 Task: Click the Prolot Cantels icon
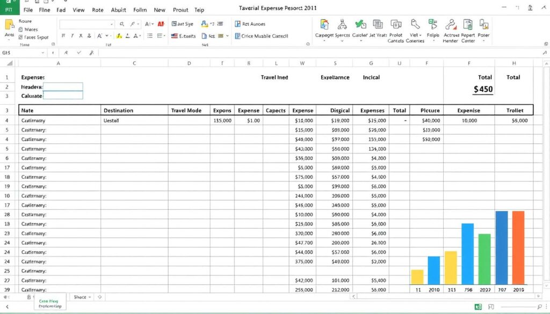[x=396, y=25]
